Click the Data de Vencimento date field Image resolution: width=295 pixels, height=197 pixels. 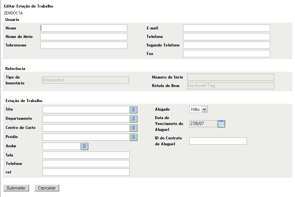point(203,124)
